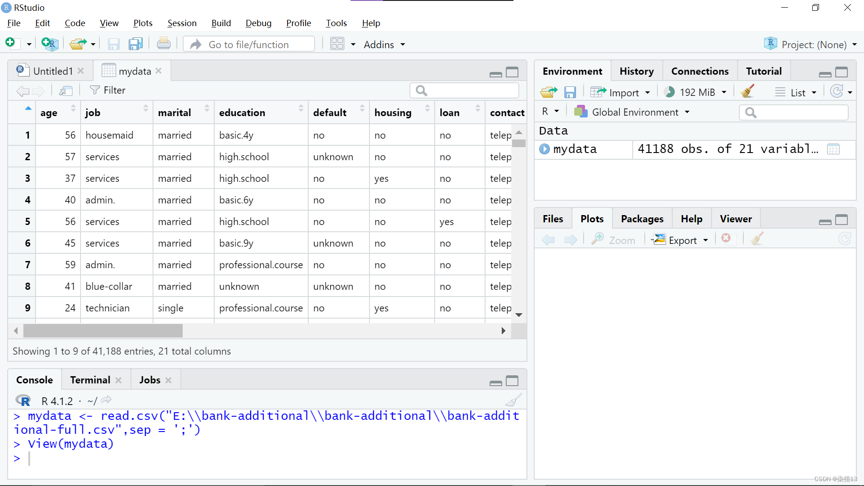Click the search input field in data viewer
Viewport: 864px width, 486px height.
[x=465, y=90]
